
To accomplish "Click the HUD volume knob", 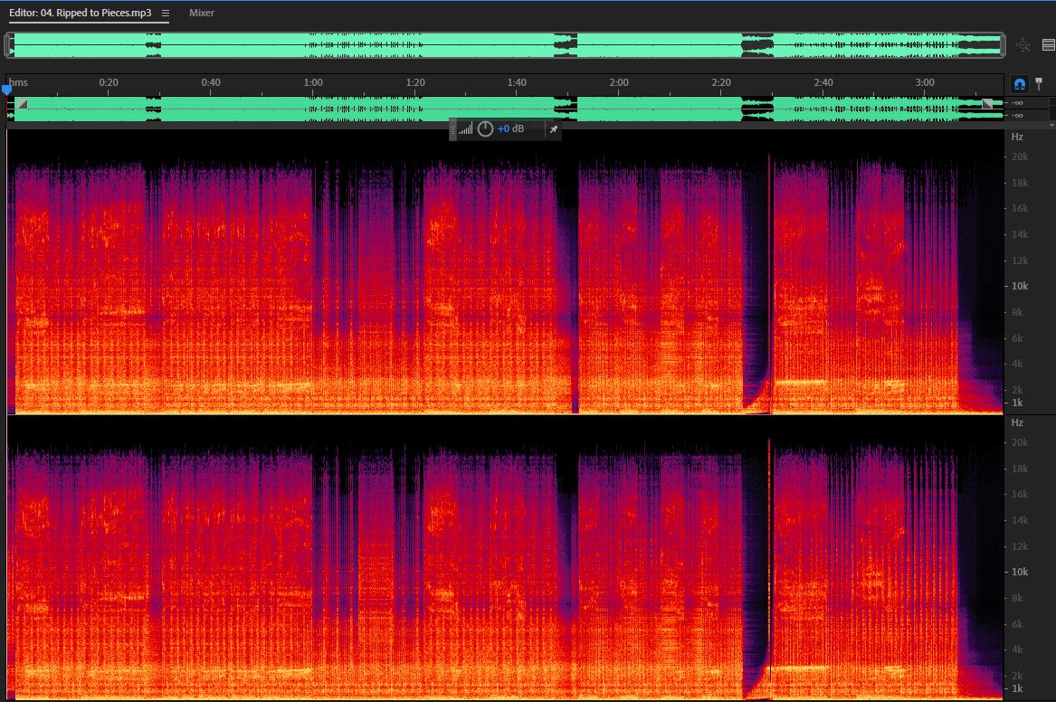I will [485, 128].
